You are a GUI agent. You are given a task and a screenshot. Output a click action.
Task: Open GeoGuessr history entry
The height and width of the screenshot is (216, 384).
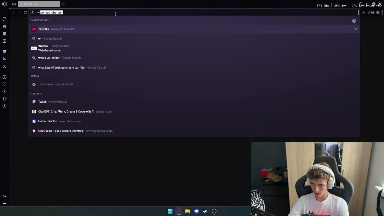pyautogui.click(x=194, y=131)
